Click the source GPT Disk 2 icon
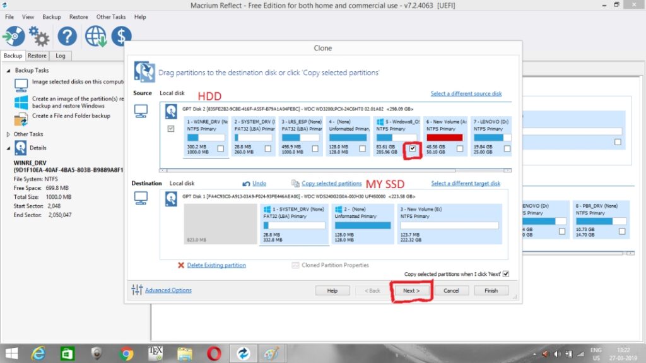Image resolution: width=646 pixels, height=363 pixels. click(x=171, y=111)
